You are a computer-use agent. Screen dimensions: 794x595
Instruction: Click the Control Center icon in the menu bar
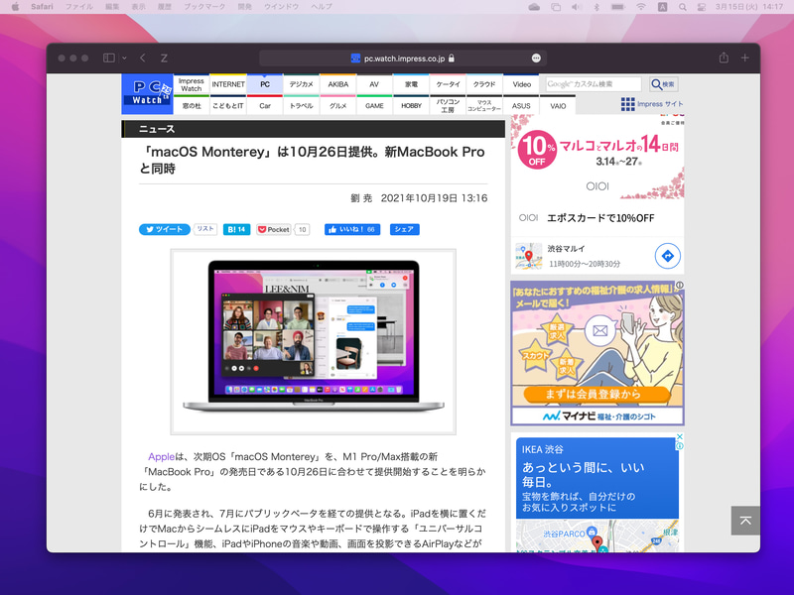[703, 6]
